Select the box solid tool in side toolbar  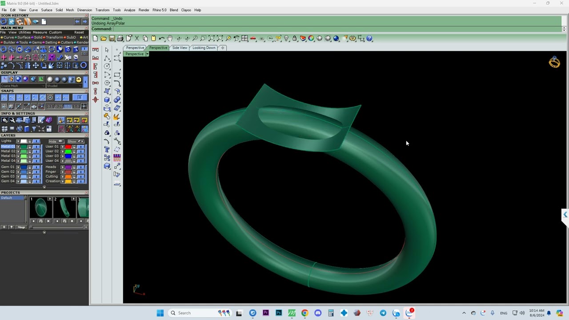pyautogui.click(x=107, y=99)
